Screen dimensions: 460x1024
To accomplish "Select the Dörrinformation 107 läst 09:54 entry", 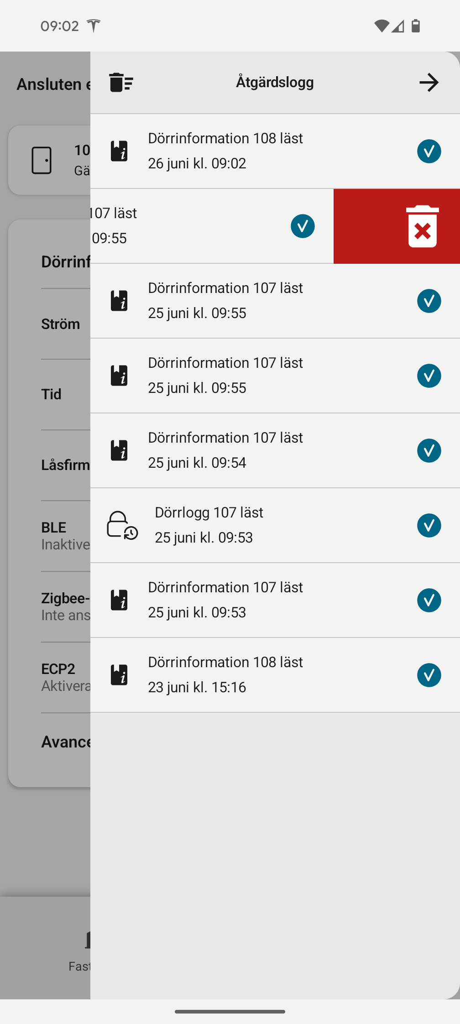I will (256, 450).
